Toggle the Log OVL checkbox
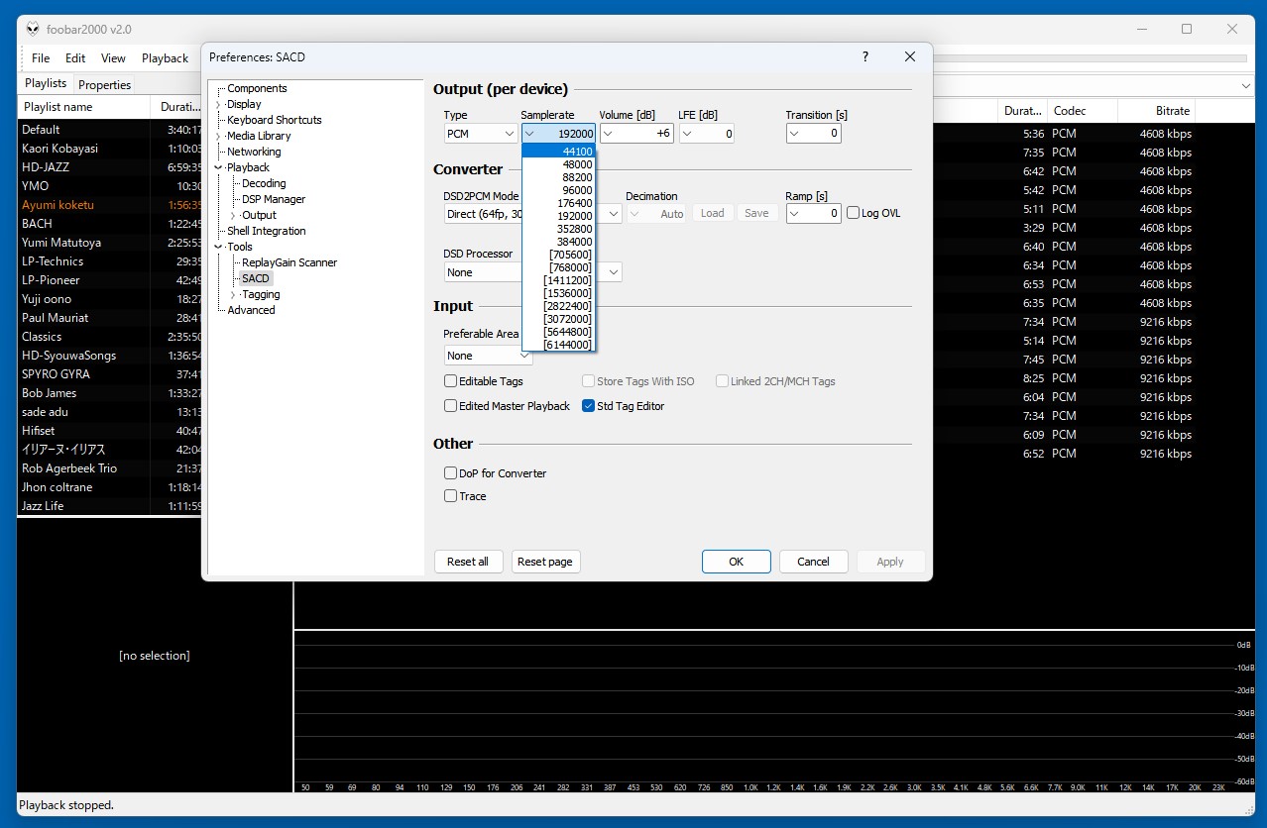 pyautogui.click(x=853, y=213)
